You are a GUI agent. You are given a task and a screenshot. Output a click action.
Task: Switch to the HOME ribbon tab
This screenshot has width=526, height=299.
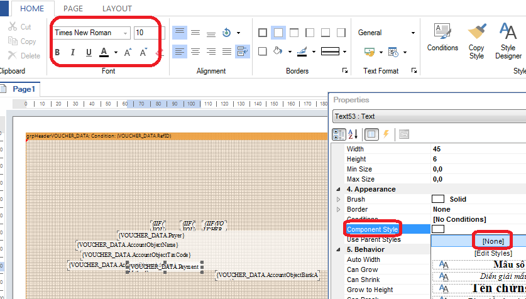click(33, 8)
